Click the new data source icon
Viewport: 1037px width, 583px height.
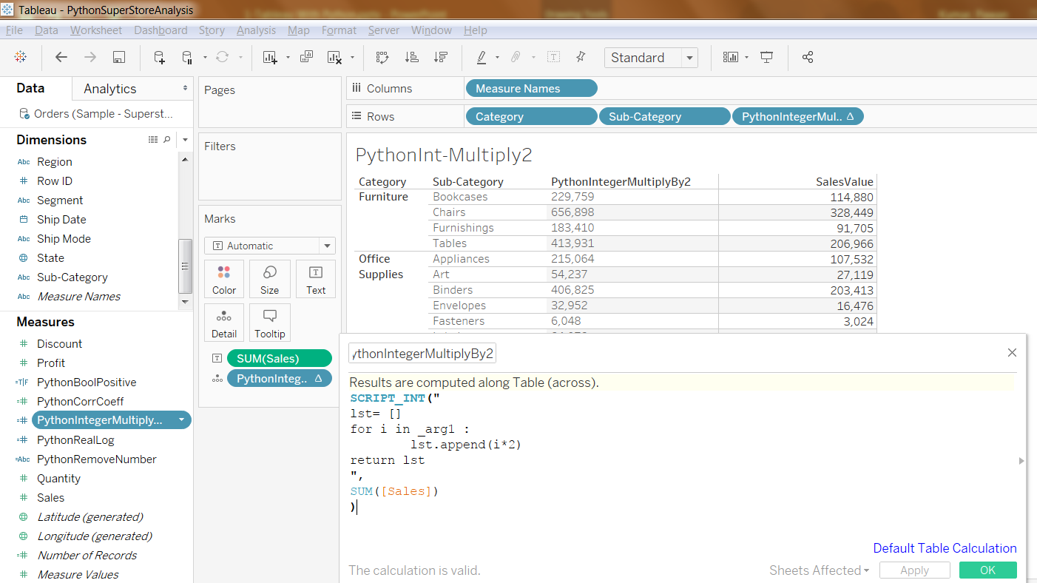[159, 58]
